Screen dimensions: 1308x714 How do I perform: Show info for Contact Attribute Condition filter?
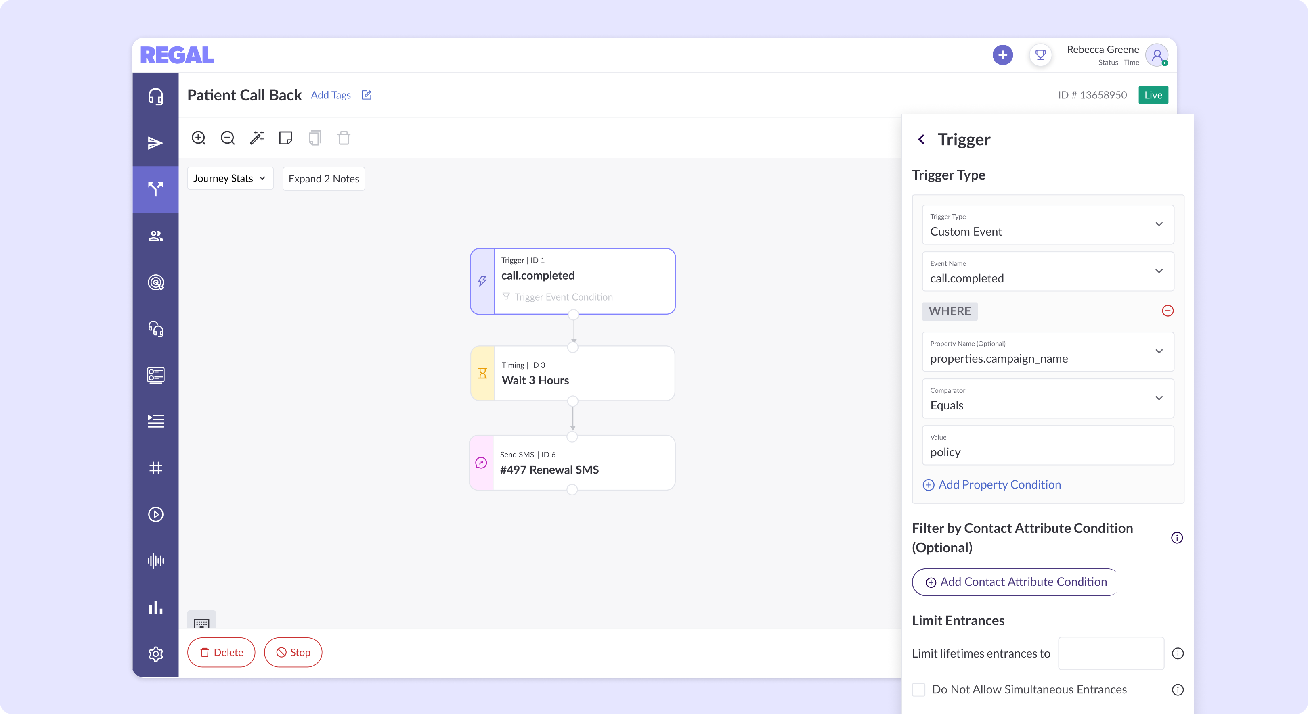(1177, 538)
